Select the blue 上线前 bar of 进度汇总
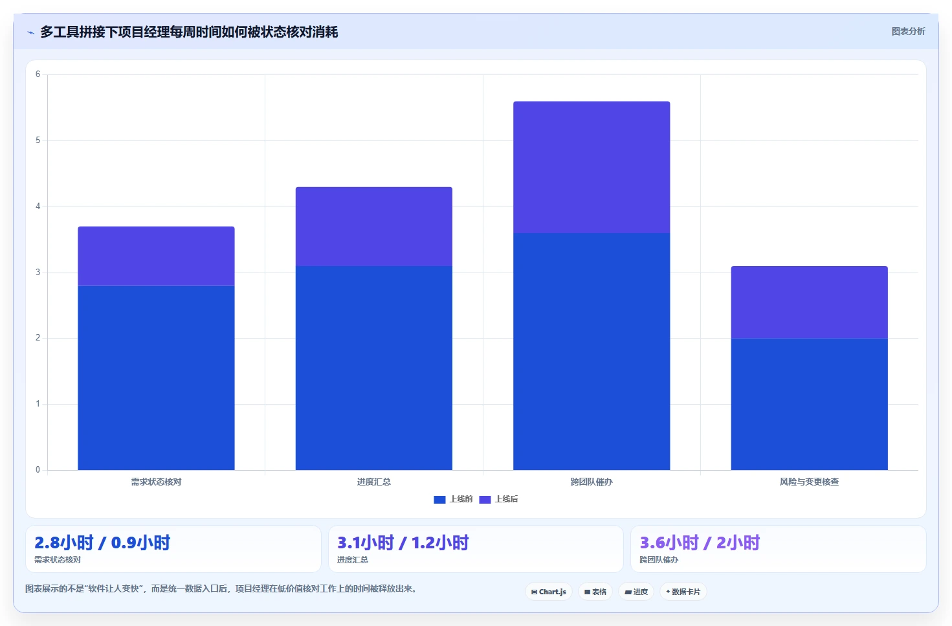952x626 pixels. [x=374, y=368]
